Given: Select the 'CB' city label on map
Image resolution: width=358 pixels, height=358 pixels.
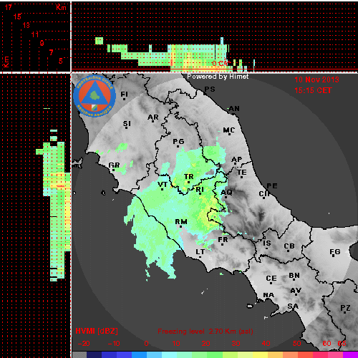Looking at the screenshot, I should [x=289, y=246].
